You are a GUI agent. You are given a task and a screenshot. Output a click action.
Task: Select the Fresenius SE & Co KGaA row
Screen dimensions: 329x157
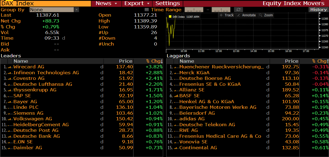point(247,84)
